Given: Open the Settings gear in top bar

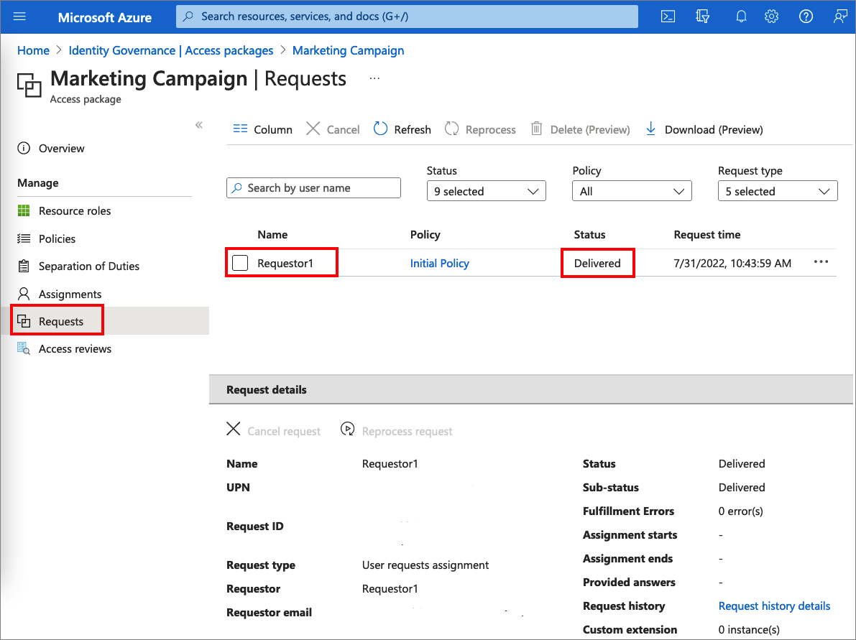Looking at the screenshot, I should 772,17.
